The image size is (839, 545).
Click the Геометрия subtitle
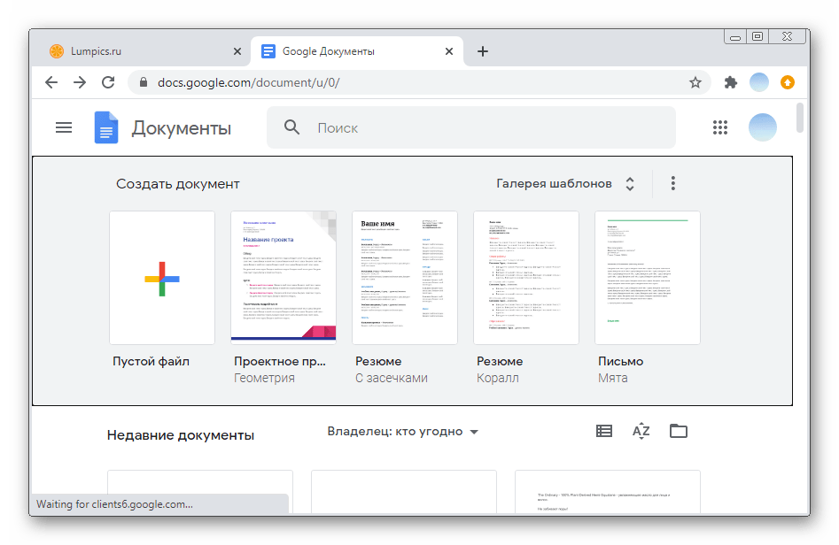pyautogui.click(x=264, y=378)
